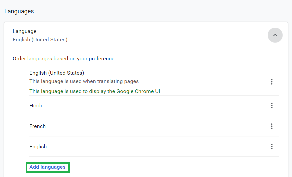Open more actions menu for English
This screenshot has height=177, width=292.
point(272,146)
